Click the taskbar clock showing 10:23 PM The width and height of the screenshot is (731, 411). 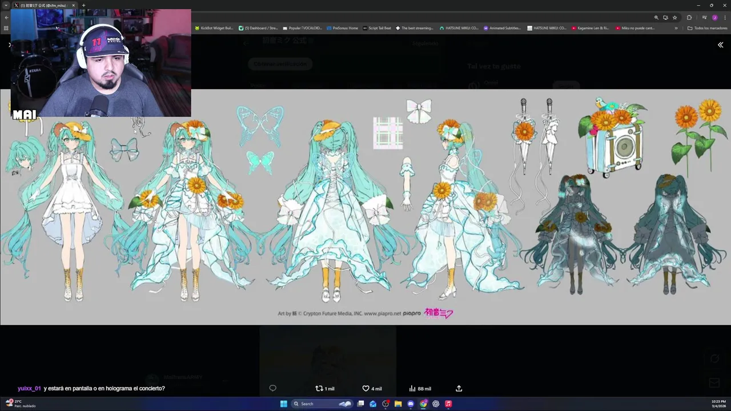point(718,404)
